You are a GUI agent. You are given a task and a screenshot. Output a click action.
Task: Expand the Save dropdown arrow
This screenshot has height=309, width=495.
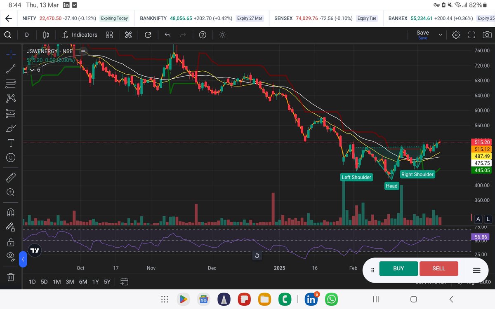[440, 35]
